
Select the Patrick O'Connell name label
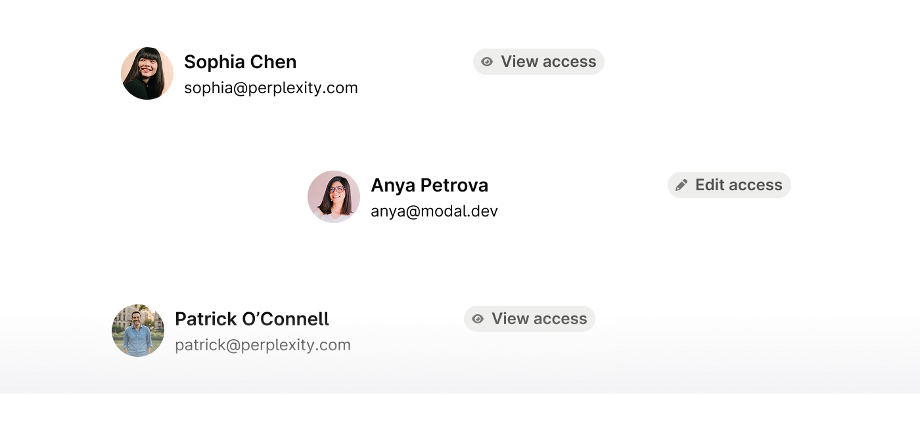click(252, 319)
